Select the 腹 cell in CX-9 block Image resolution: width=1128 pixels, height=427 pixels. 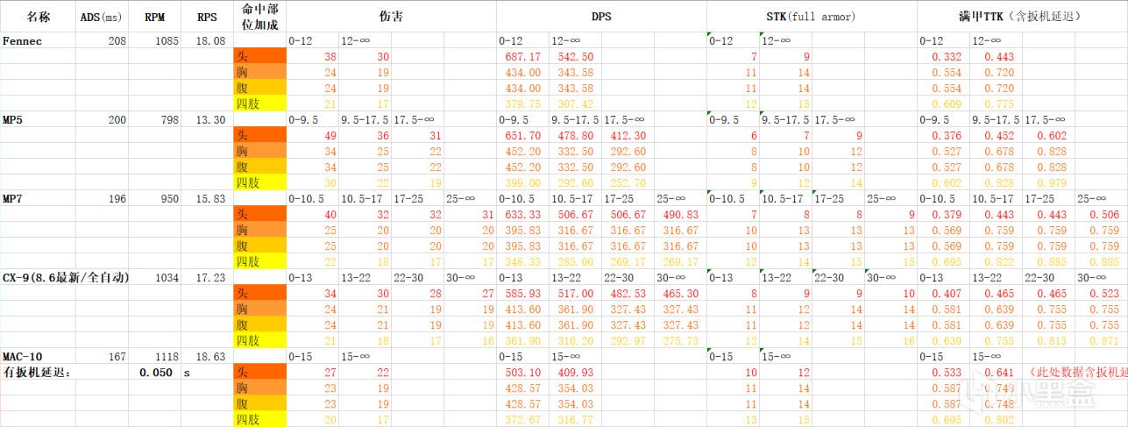[x=259, y=324]
